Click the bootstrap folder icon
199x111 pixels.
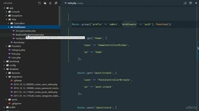click(7, 61)
